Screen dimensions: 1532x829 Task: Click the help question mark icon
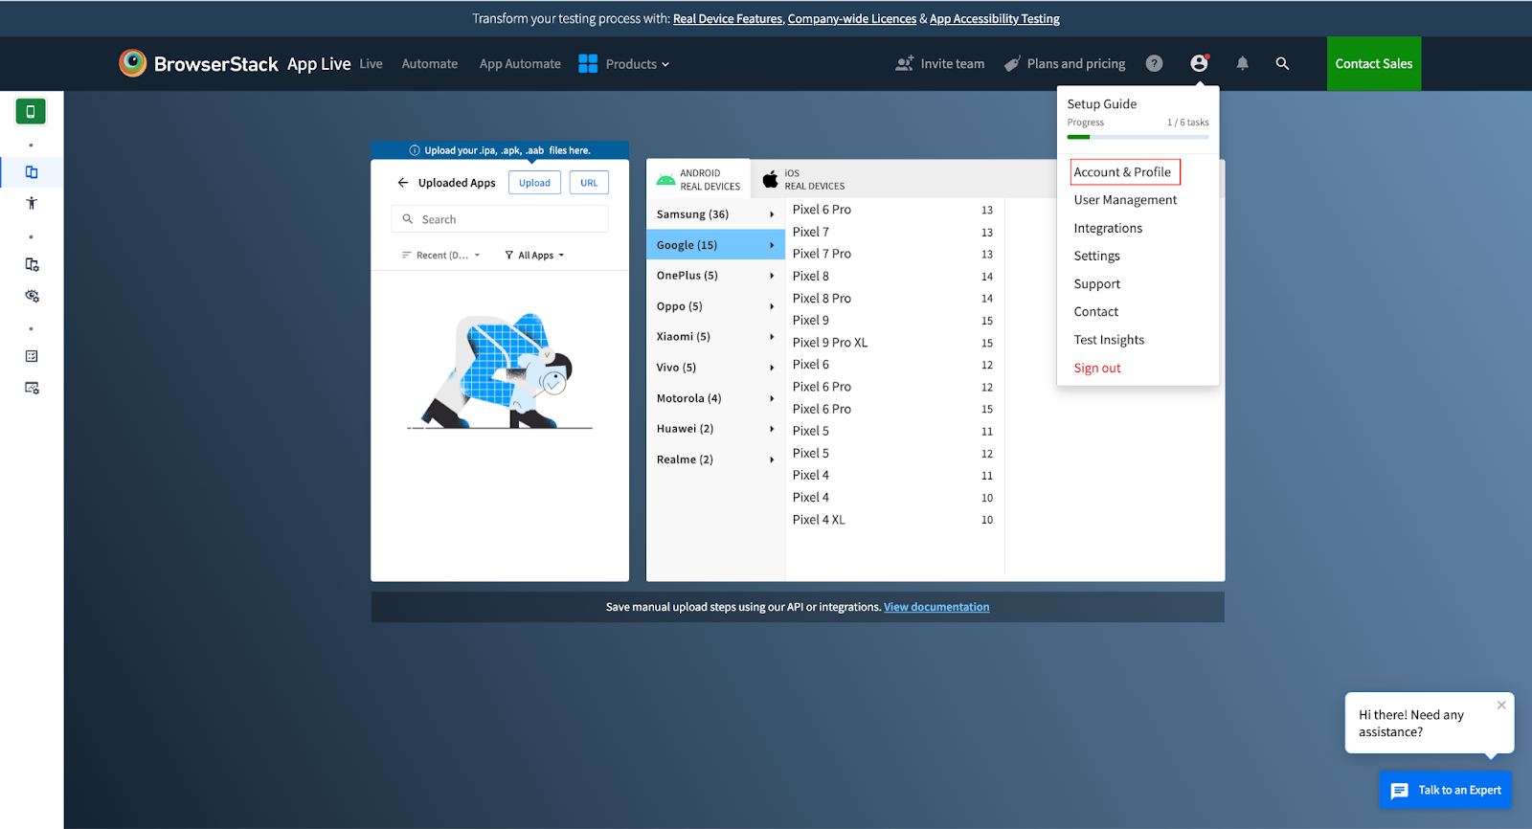[1155, 64]
